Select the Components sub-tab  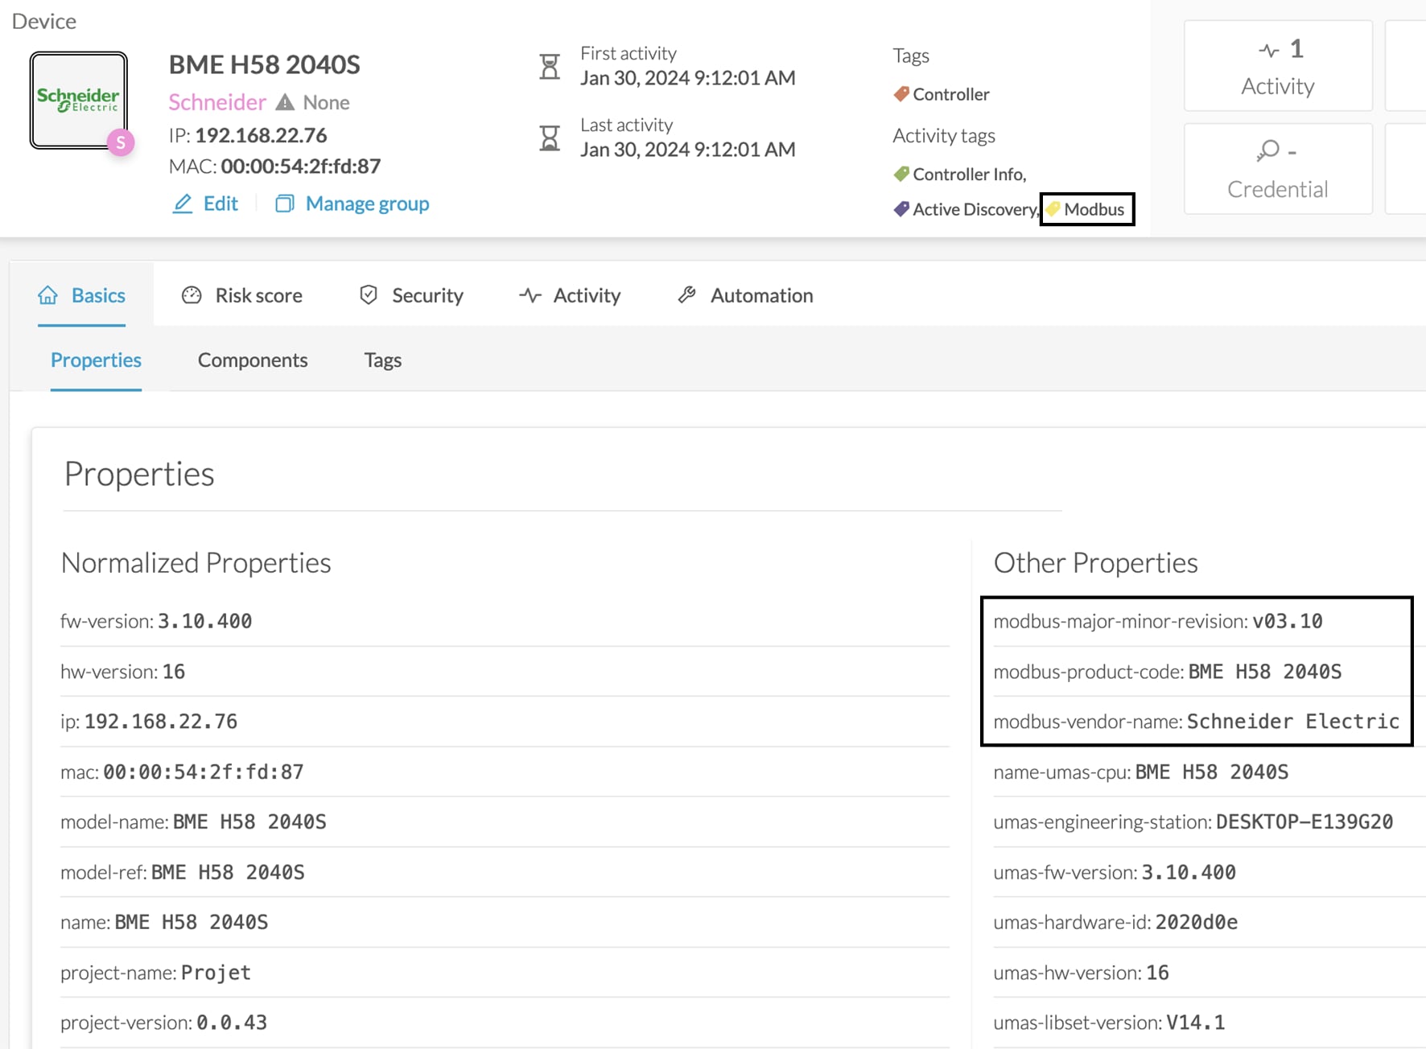[x=253, y=360]
